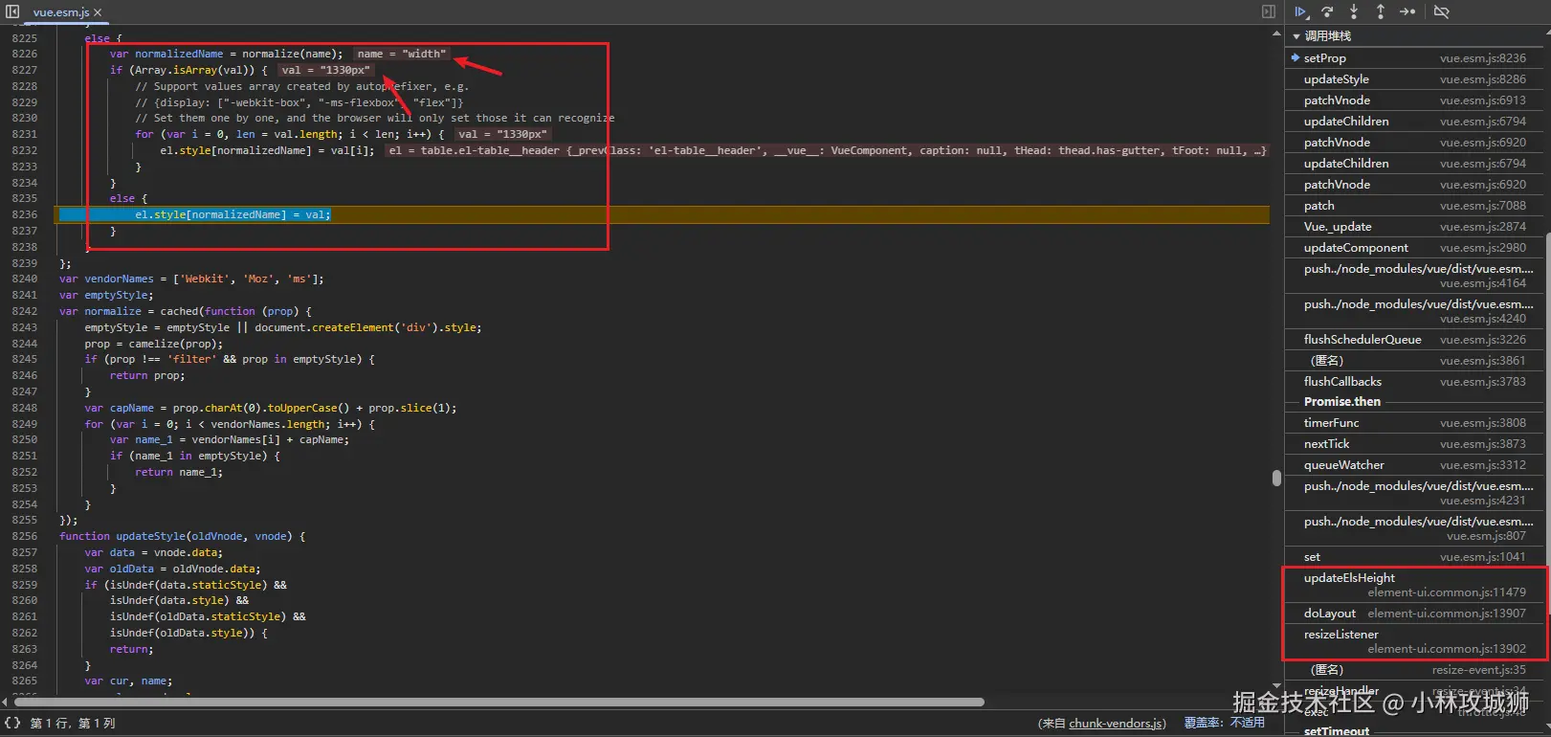Open the chunk-vendors.js source link
This screenshot has width=1551, height=737.
tap(1117, 724)
